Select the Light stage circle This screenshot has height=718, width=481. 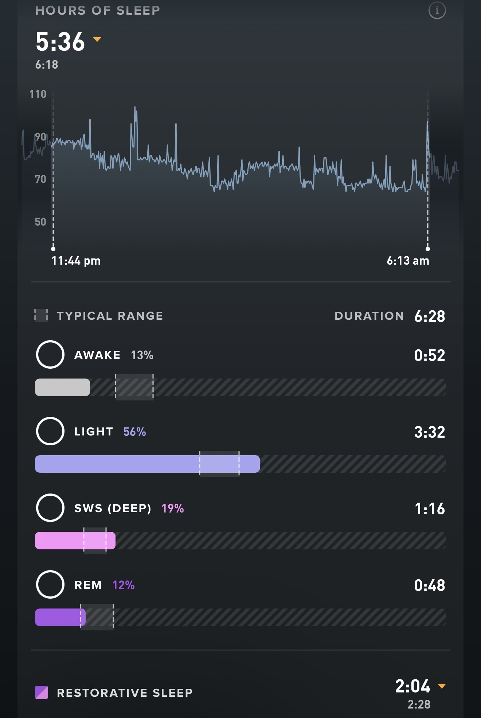click(50, 431)
